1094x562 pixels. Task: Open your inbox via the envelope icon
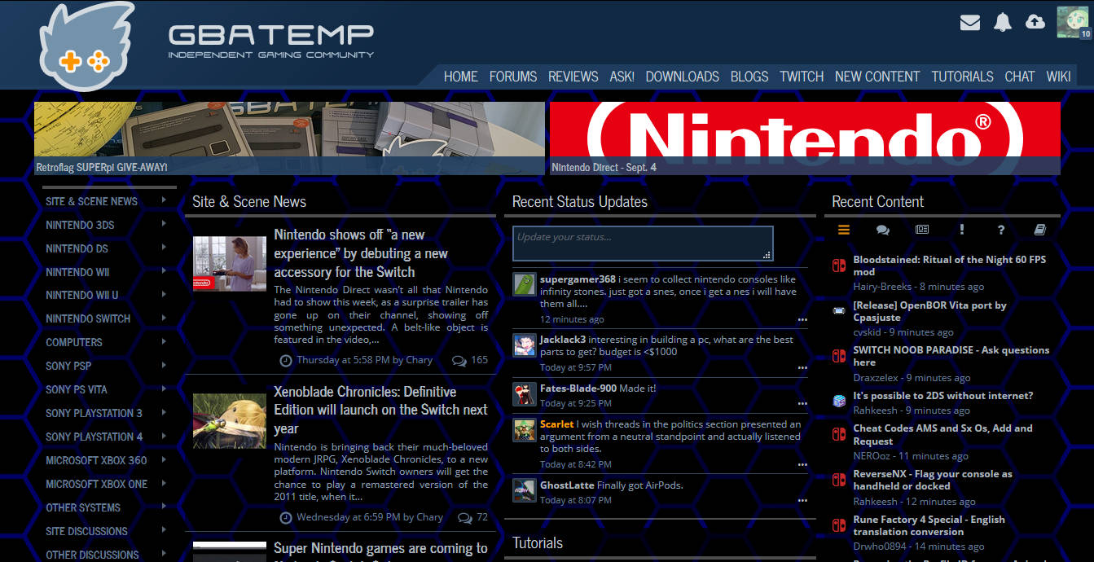pyautogui.click(x=970, y=23)
